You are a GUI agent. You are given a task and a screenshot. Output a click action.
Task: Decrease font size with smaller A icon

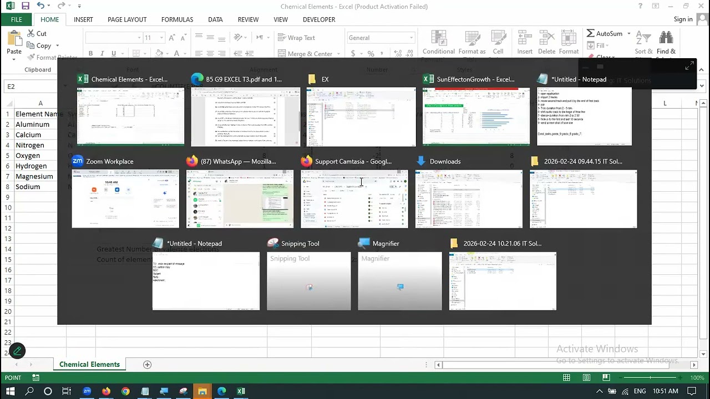[x=184, y=38]
